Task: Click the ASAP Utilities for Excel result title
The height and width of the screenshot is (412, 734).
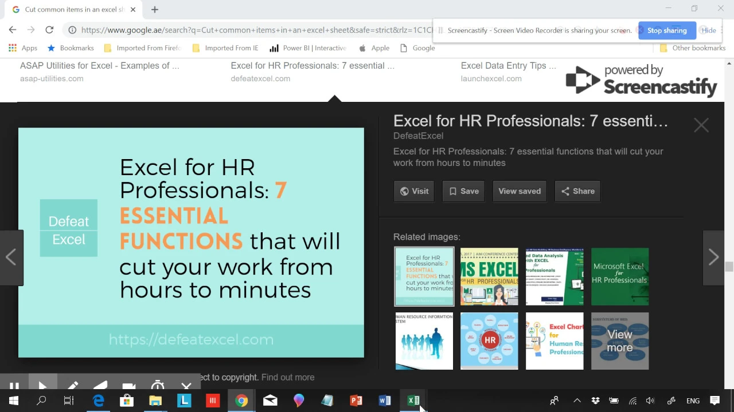Action: 100,66
